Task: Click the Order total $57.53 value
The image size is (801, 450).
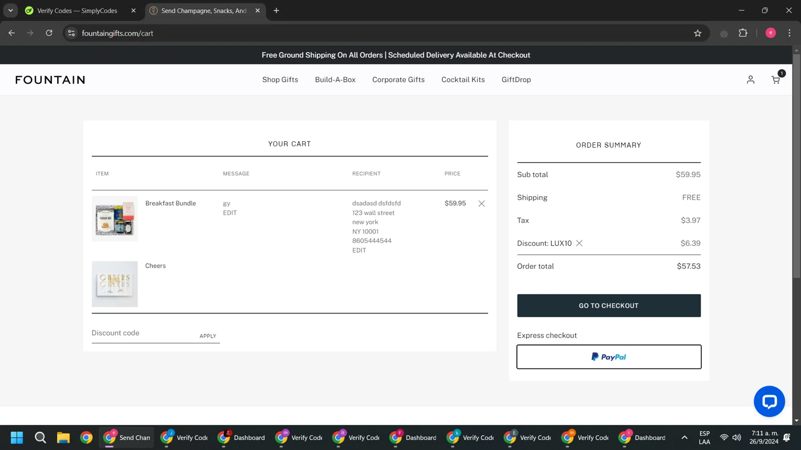Action: [x=688, y=266]
